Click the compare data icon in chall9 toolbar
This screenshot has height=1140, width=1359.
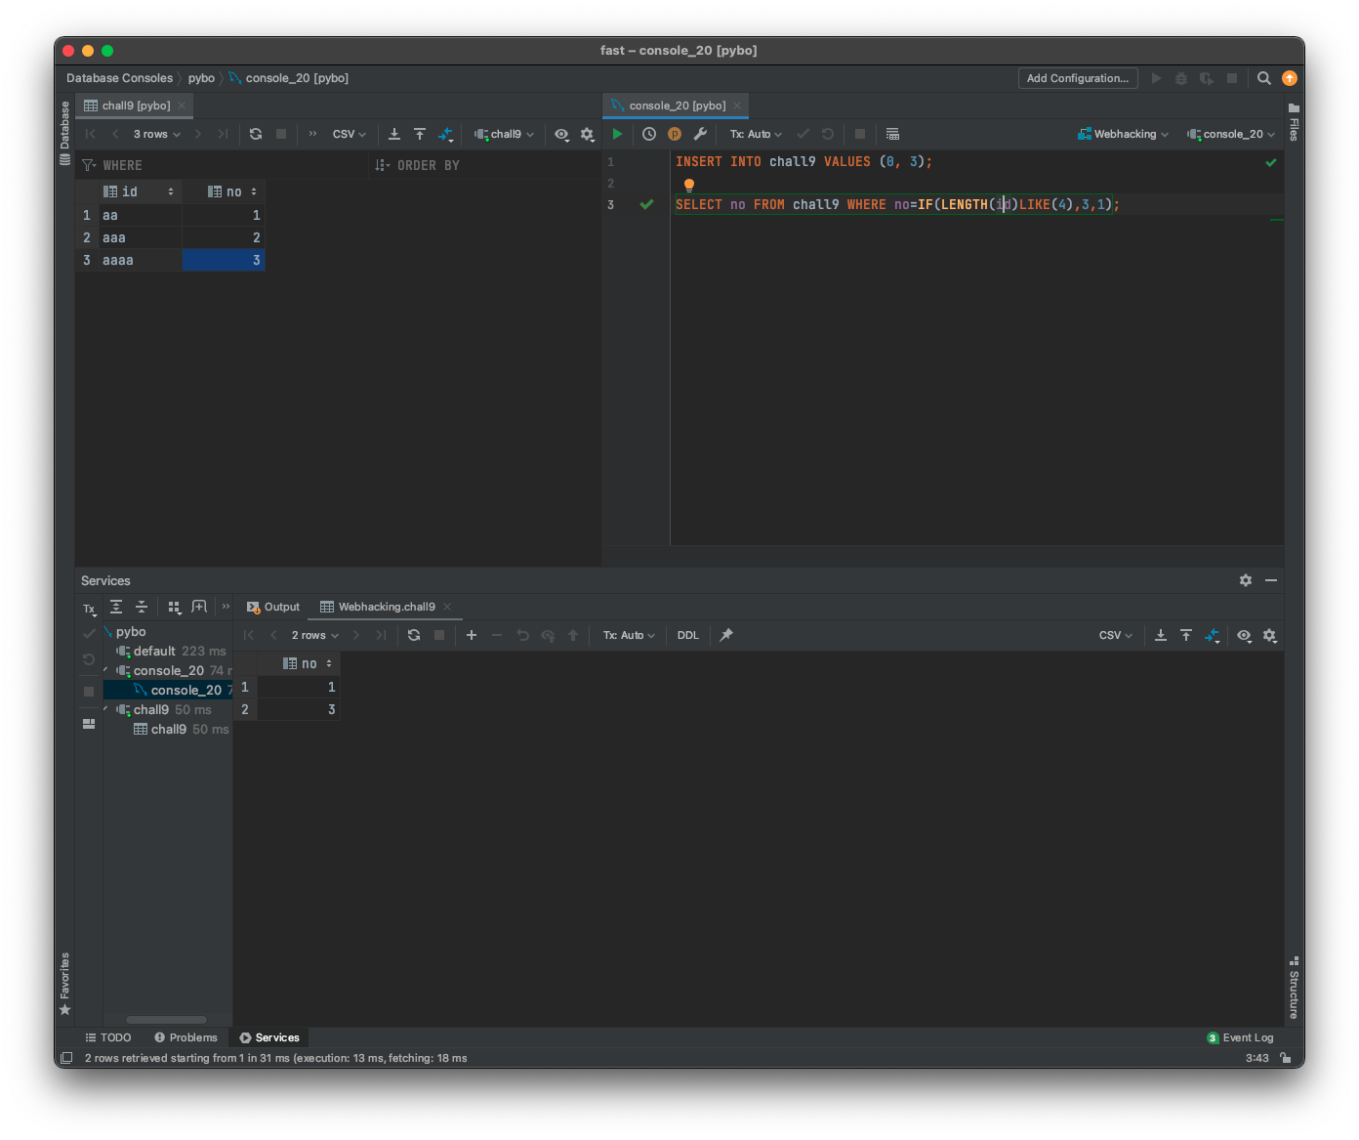(x=445, y=134)
